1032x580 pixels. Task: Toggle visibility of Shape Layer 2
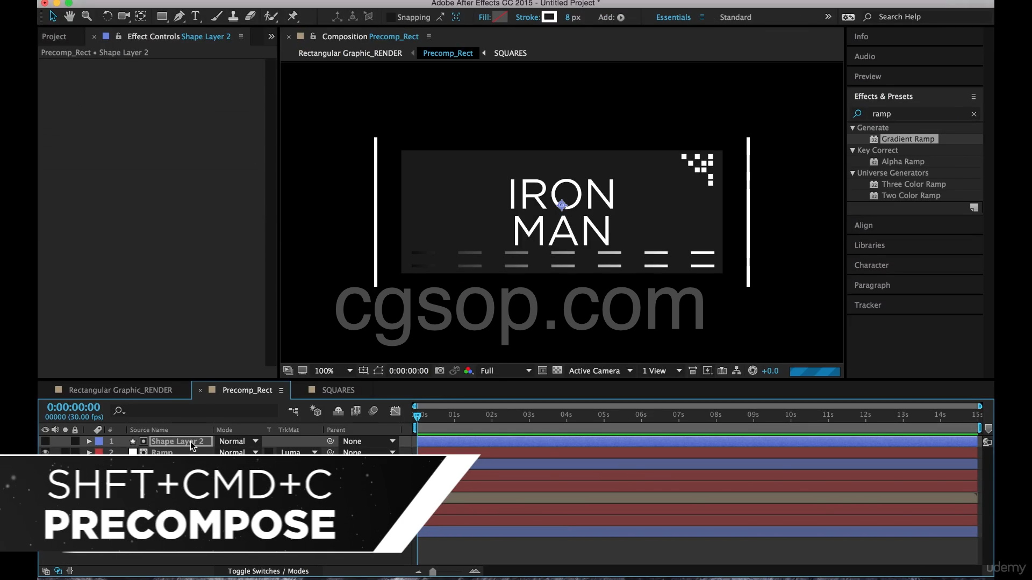tap(45, 441)
